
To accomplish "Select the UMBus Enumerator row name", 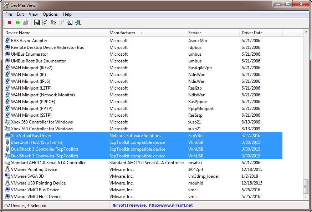I will 30,54.
